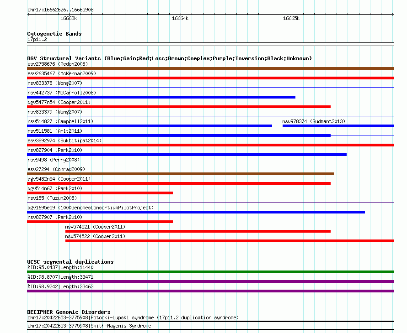Select label %ID:98.9242|Length:33463
The image size is (407, 333).
click(60, 286)
